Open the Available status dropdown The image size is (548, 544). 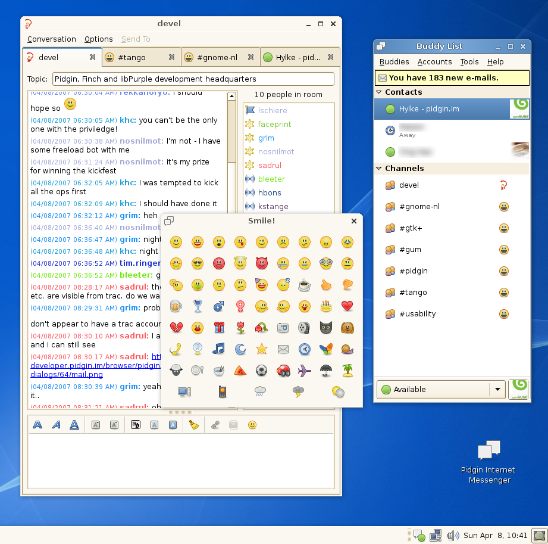pyautogui.click(x=497, y=389)
